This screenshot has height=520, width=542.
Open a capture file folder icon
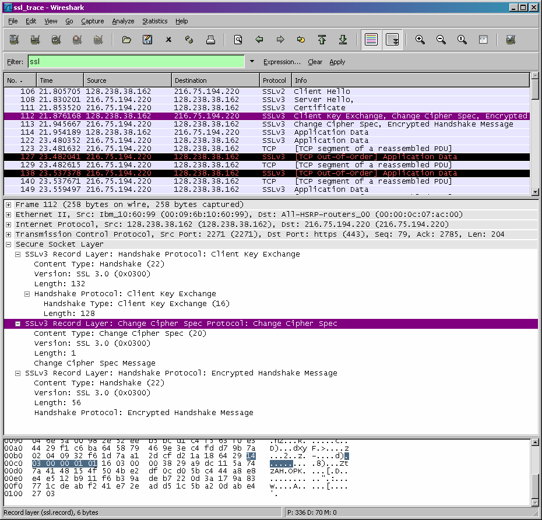pyautogui.click(x=126, y=40)
